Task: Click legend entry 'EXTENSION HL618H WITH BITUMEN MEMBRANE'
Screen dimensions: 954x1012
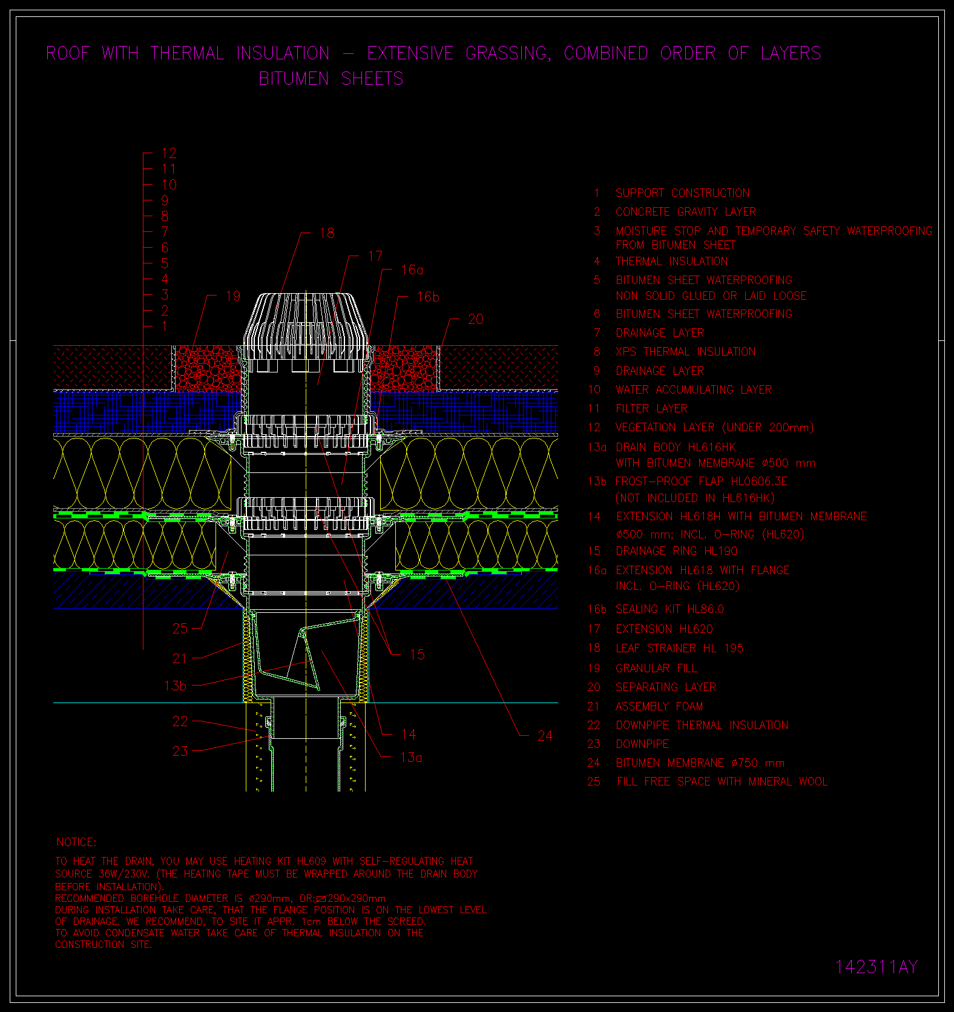Action: 742,517
